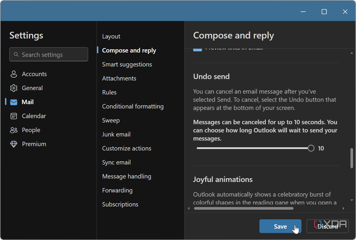Click the Mail envelope icon
Screen dimensions: 356x240
(x=14, y=102)
